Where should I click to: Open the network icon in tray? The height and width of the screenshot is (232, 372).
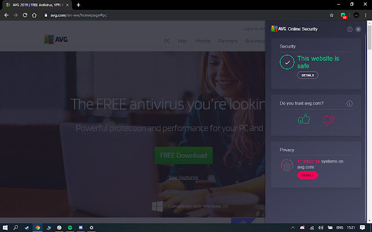[312, 228]
